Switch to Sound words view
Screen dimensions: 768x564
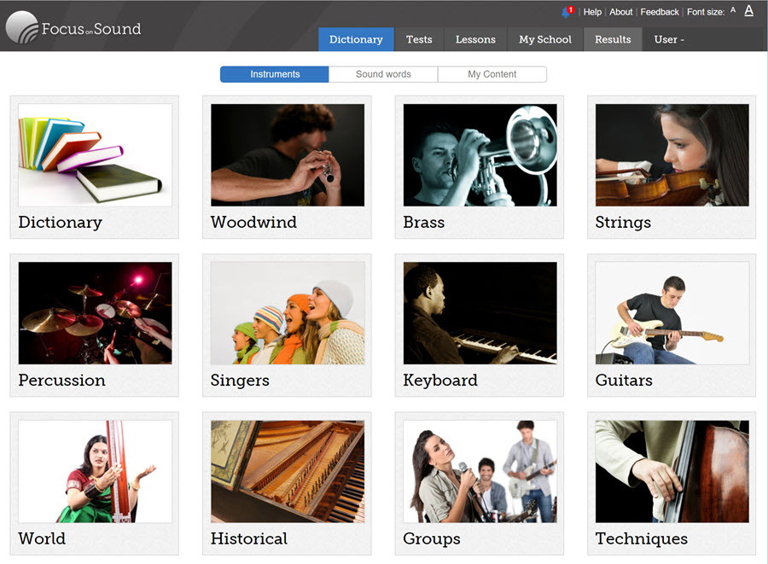[383, 74]
